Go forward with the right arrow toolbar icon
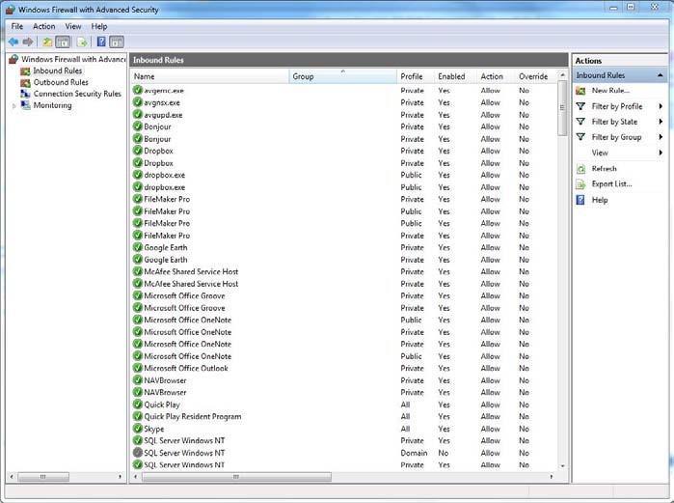The width and height of the screenshot is (674, 503). tap(28, 42)
